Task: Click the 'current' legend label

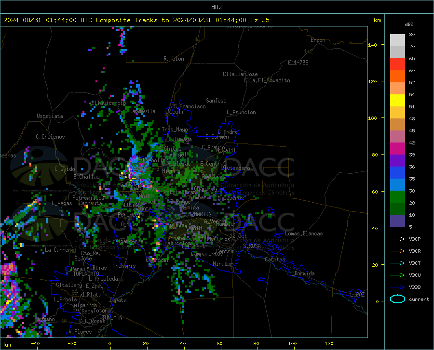Action: [x=419, y=299]
